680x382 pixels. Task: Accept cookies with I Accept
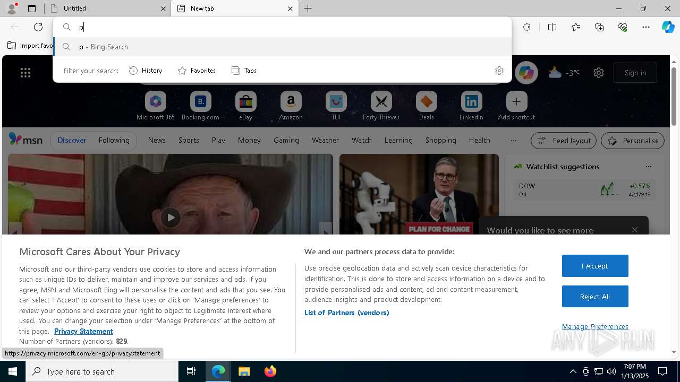[595, 266]
